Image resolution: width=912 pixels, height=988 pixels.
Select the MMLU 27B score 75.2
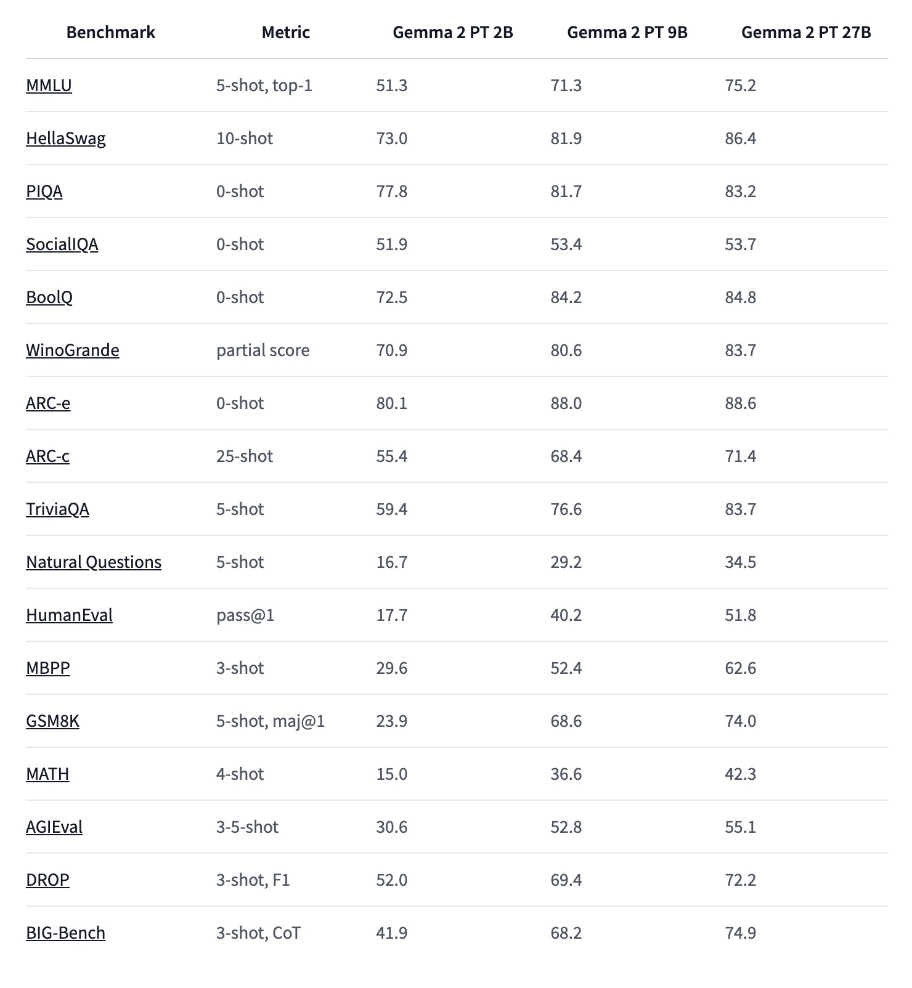741,85
